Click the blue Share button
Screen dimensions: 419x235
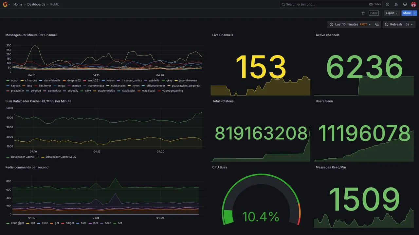[x=407, y=13]
